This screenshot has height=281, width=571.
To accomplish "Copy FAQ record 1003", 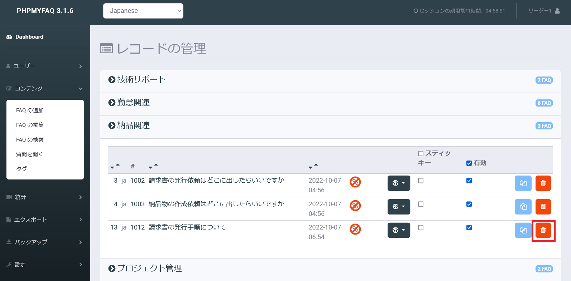I will point(523,207).
